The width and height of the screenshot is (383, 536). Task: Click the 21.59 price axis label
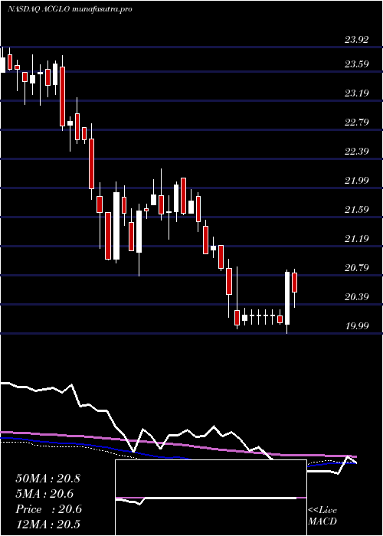(357, 209)
